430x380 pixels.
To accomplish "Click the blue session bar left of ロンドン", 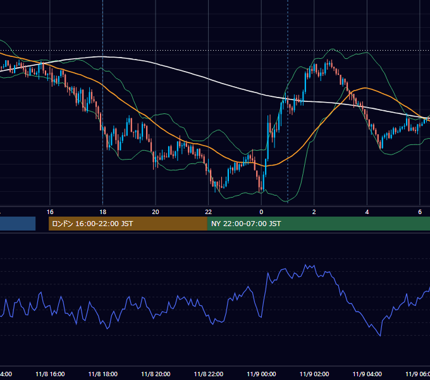I will coord(18,224).
